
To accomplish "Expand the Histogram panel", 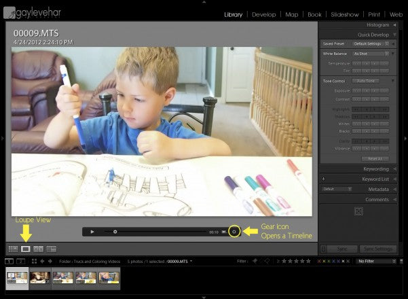I will click(x=363, y=24).
